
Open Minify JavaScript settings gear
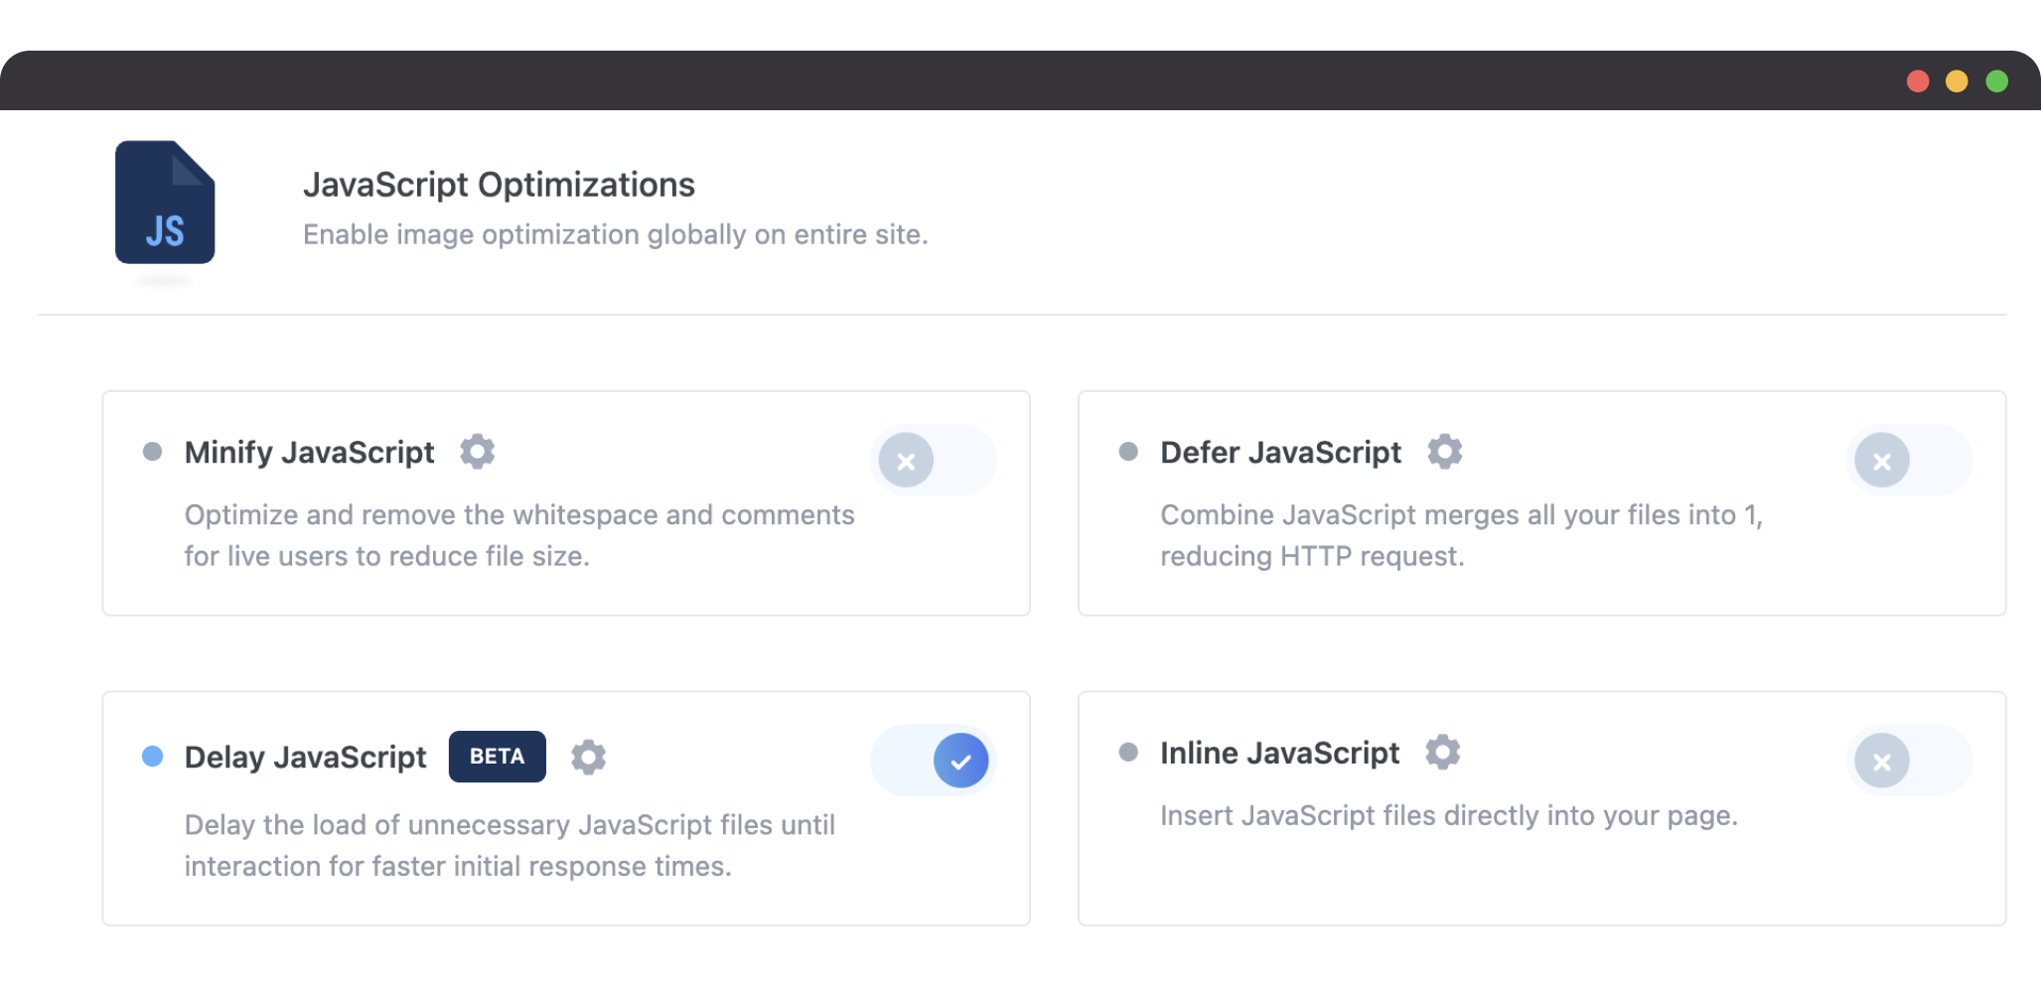pyautogui.click(x=477, y=452)
